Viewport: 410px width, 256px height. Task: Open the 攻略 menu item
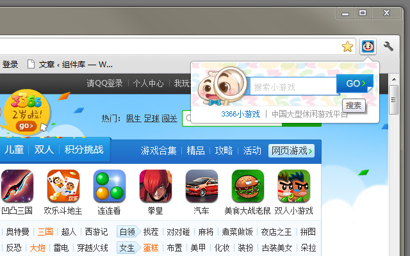coord(224,151)
